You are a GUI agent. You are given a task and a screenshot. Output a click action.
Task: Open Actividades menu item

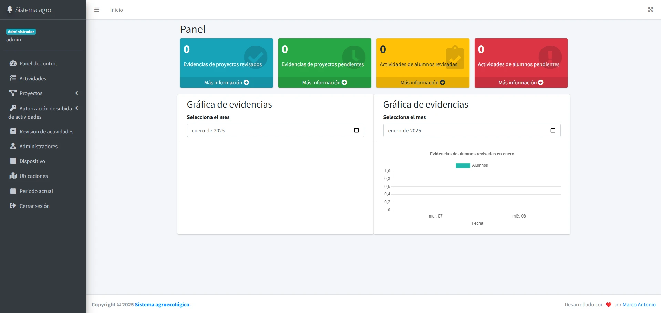[x=43, y=78]
